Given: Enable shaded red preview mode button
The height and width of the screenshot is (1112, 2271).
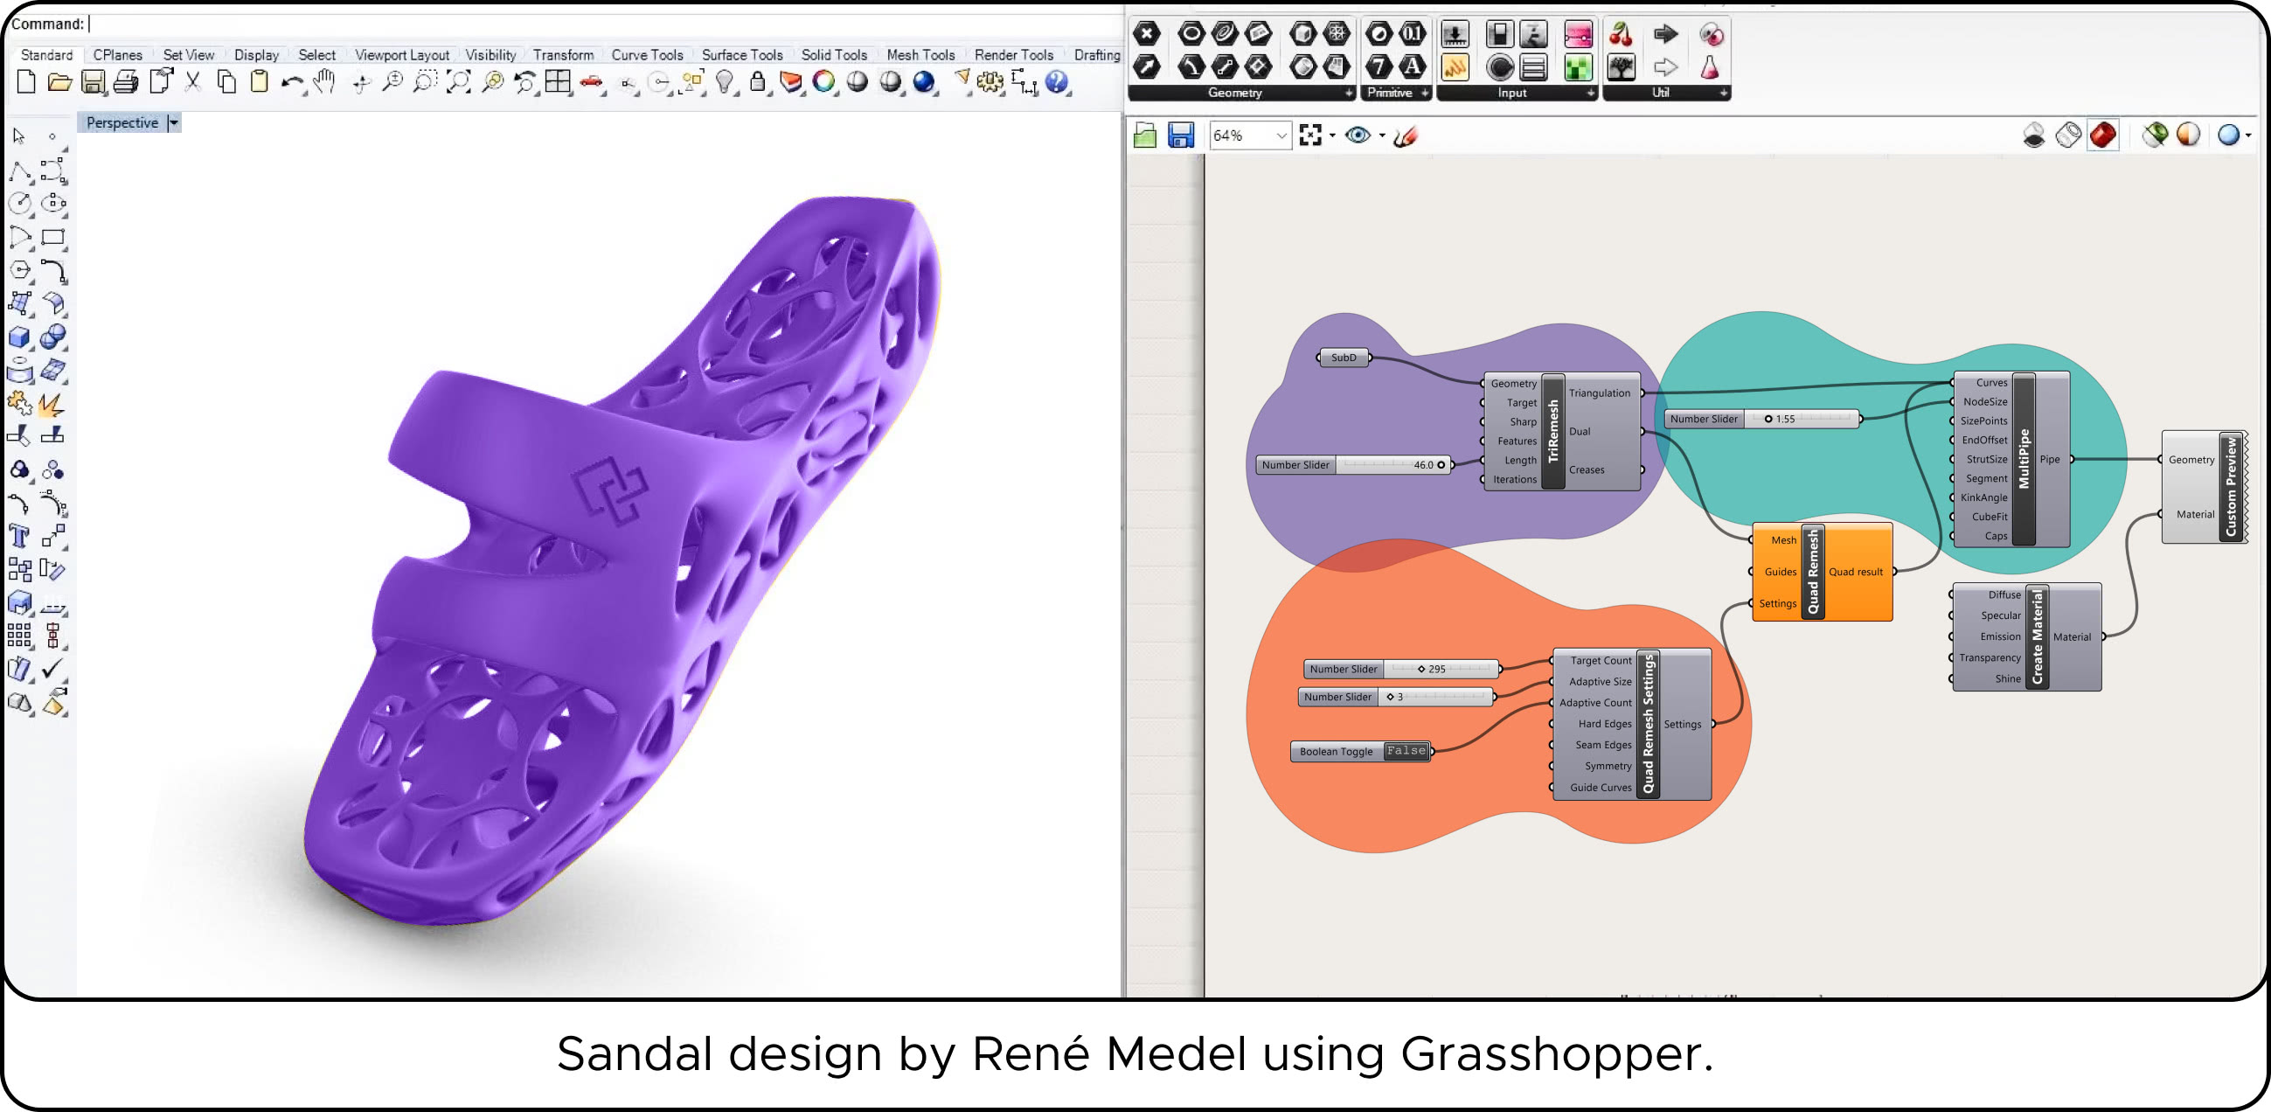Looking at the screenshot, I should click(x=2102, y=135).
